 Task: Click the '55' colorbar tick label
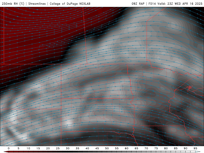(x=117, y=148)
